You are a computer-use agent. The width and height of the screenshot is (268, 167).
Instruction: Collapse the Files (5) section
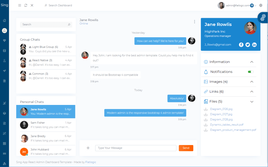tap(252, 101)
